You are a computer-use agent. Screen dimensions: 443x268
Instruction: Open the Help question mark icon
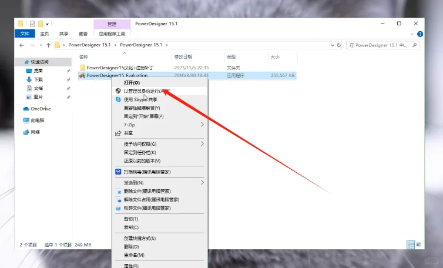(420, 34)
